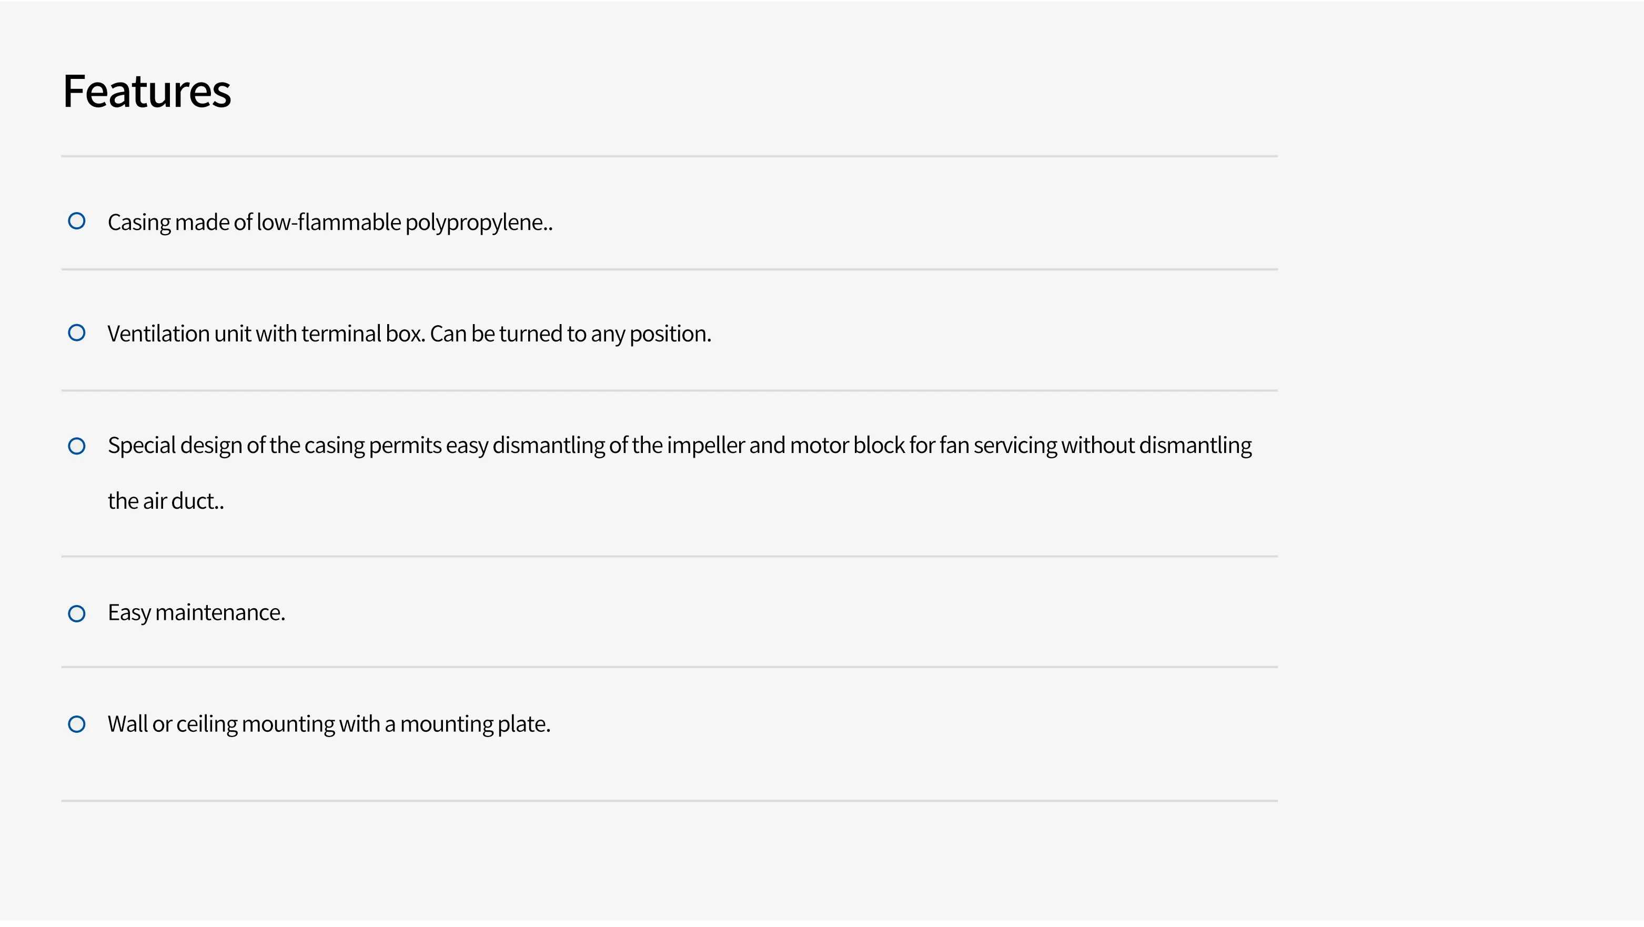Click the words 'terminal box' in the second feature
Image resolution: width=1644 pixels, height=927 pixels.
click(363, 334)
